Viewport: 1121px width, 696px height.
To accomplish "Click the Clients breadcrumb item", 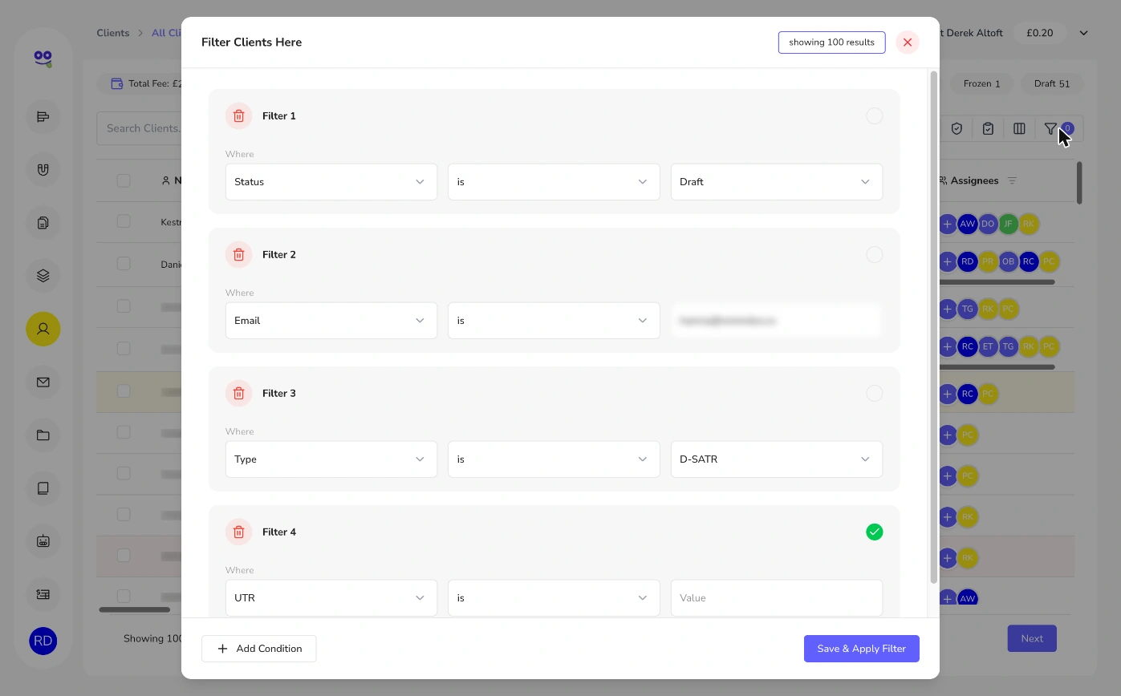I will [x=113, y=33].
